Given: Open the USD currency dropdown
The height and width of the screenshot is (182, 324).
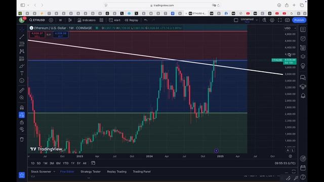Looking at the screenshot, I should click(290, 28).
